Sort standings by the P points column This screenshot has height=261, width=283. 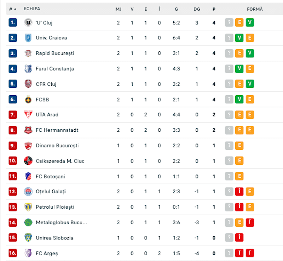(214, 9)
